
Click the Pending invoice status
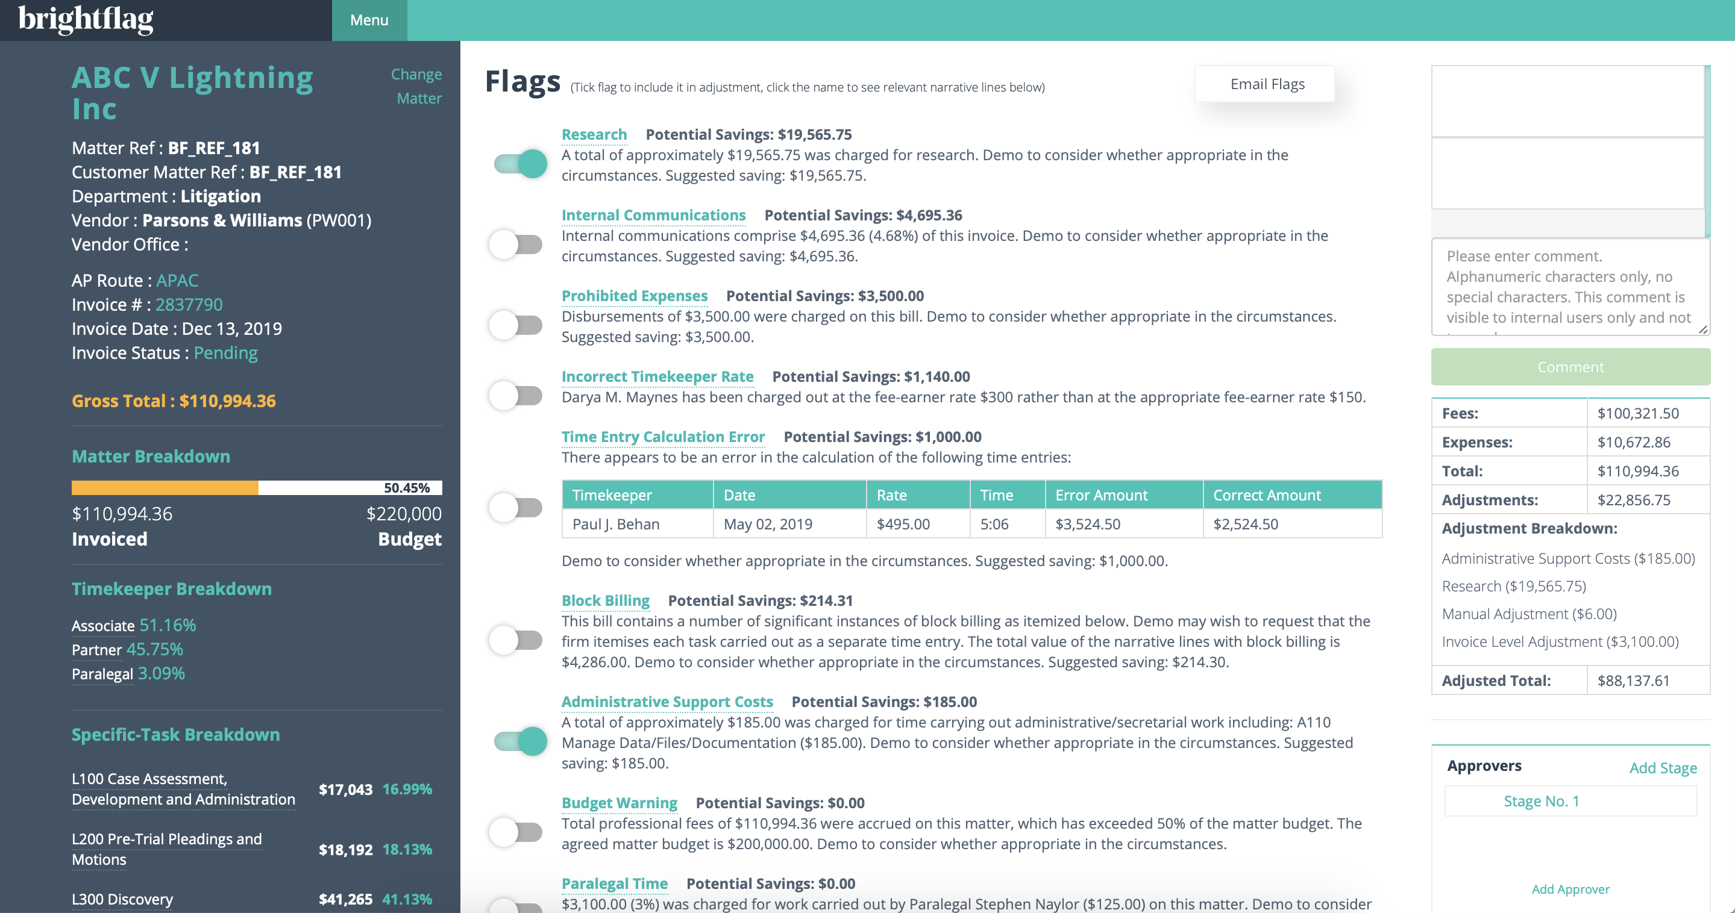[x=225, y=352]
